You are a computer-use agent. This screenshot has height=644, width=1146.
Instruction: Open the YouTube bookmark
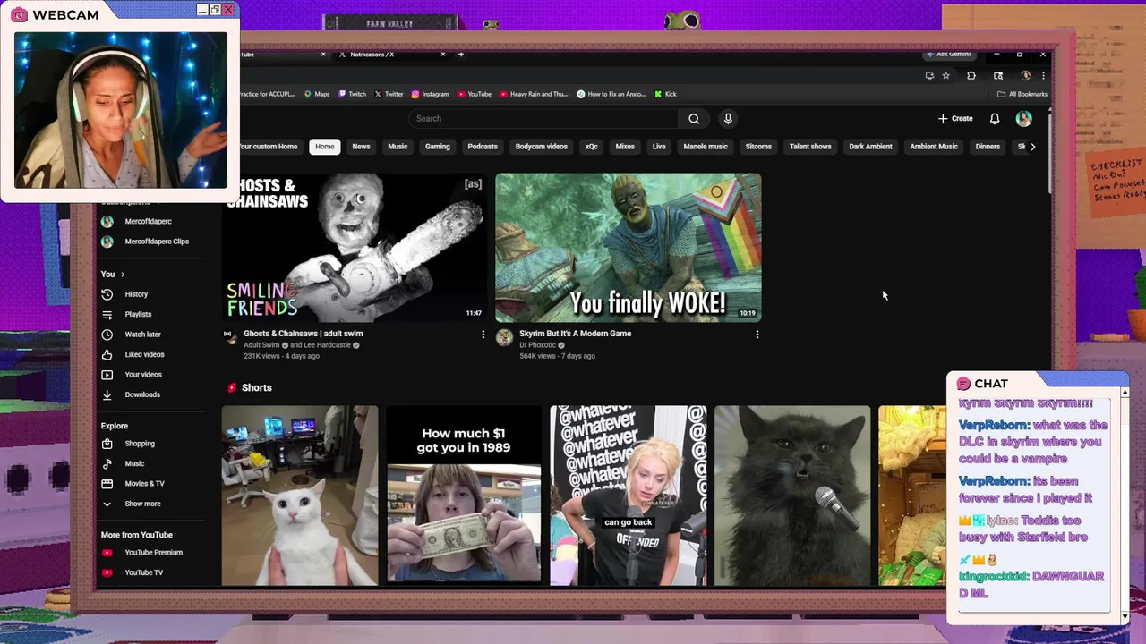pyautogui.click(x=475, y=94)
